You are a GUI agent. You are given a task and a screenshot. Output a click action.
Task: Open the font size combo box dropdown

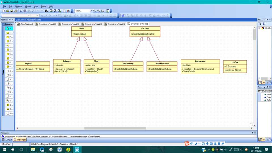(37, 16)
